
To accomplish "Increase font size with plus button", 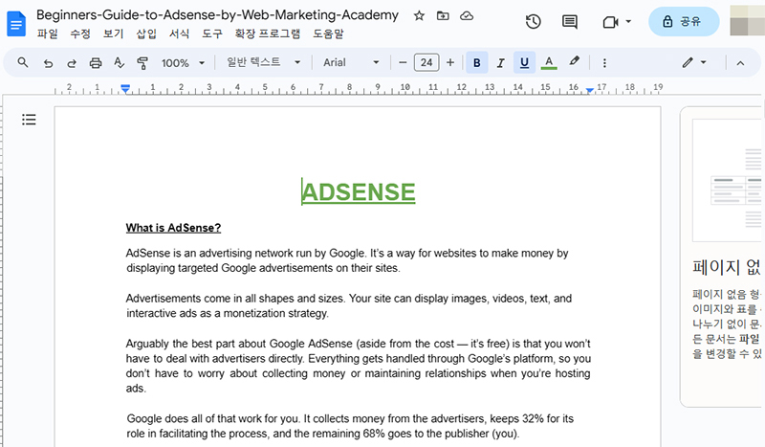I will click(450, 62).
